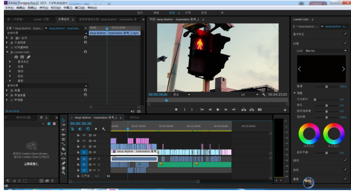This screenshot has width=351, height=192.
Task: Toggle 曲线 checkbox in Lumetri Color panel
Action: click(x=345, y=160)
